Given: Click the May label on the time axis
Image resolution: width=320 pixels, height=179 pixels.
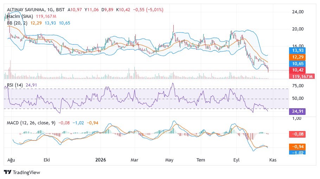Looking at the screenshot, I should pyautogui.click(x=169, y=160).
